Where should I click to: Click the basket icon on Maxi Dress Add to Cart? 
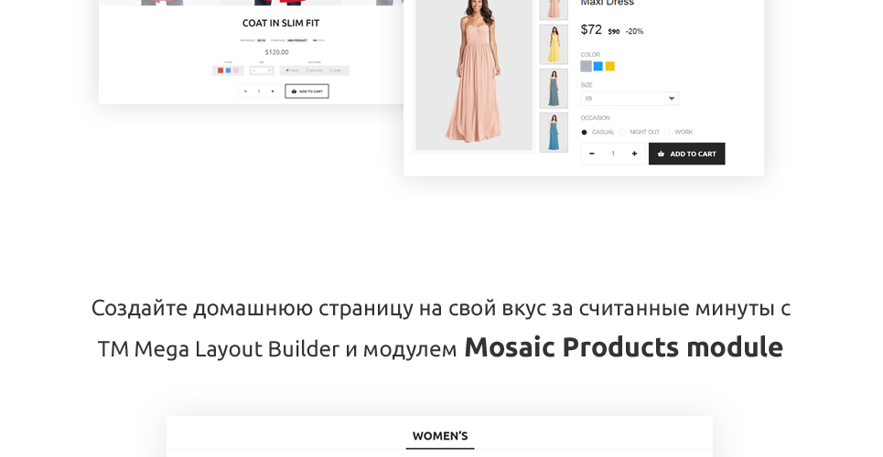point(662,154)
